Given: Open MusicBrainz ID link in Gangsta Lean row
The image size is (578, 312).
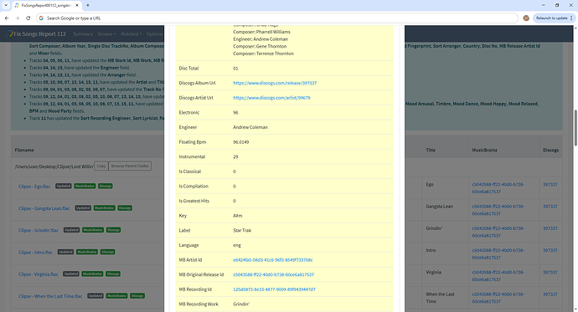Looking at the screenshot, I should (x=498, y=210).
